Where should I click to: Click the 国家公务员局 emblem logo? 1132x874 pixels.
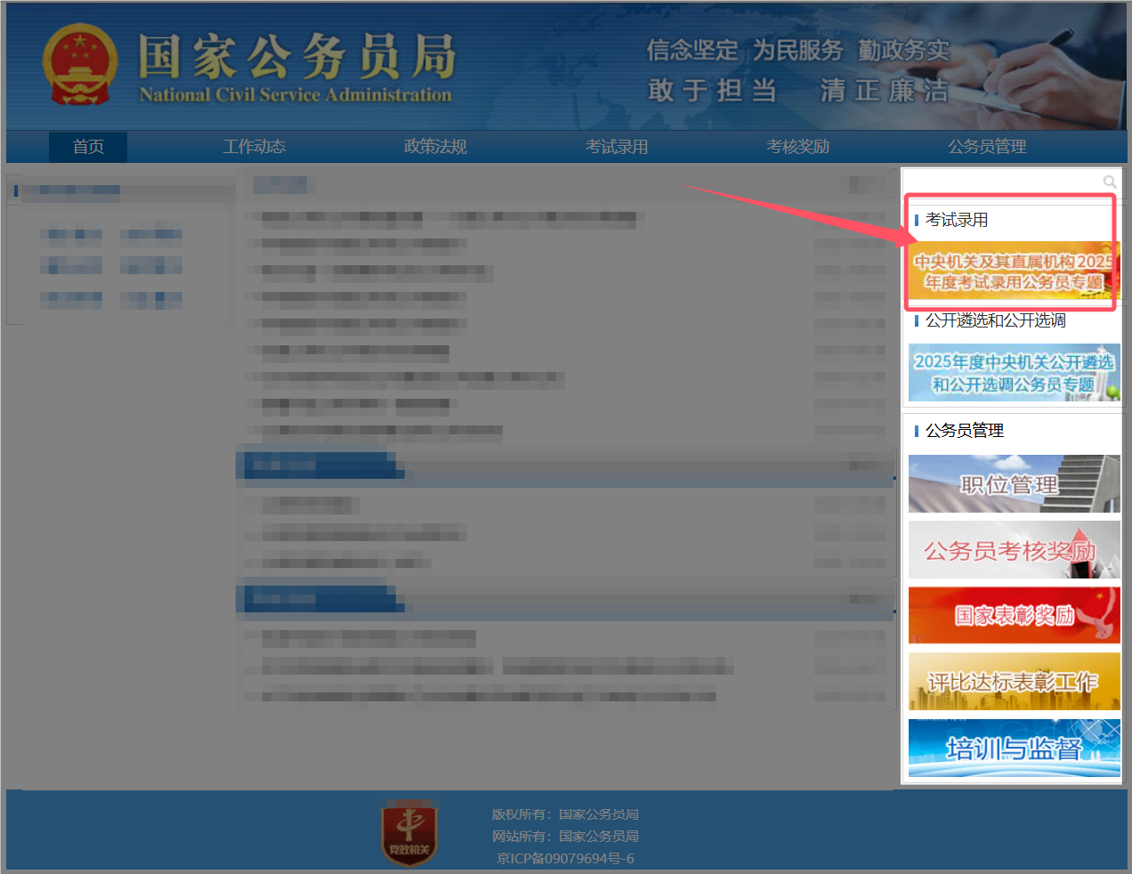coord(83,64)
